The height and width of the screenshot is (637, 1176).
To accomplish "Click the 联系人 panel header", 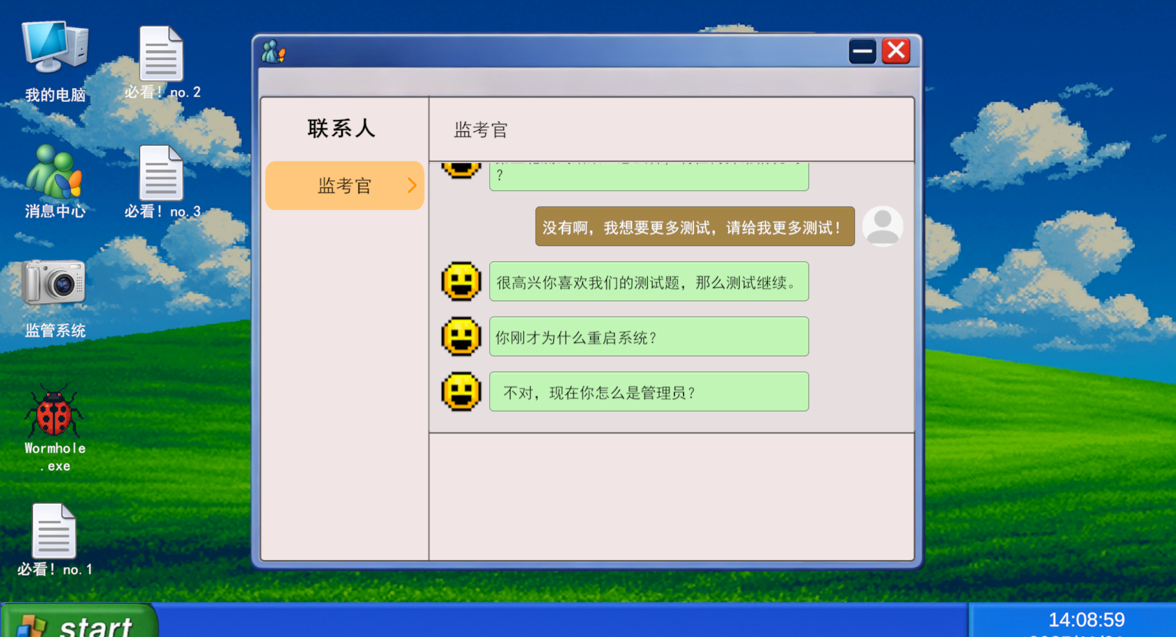I will click(342, 129).
